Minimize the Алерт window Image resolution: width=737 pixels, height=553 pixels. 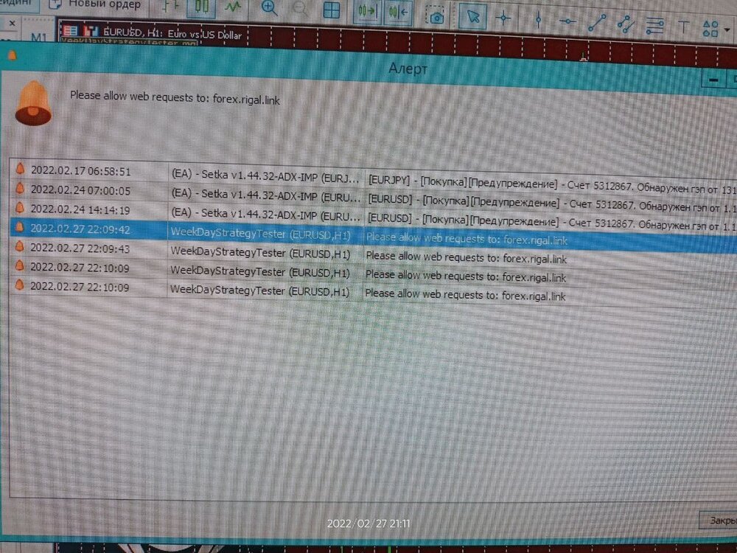713,80
